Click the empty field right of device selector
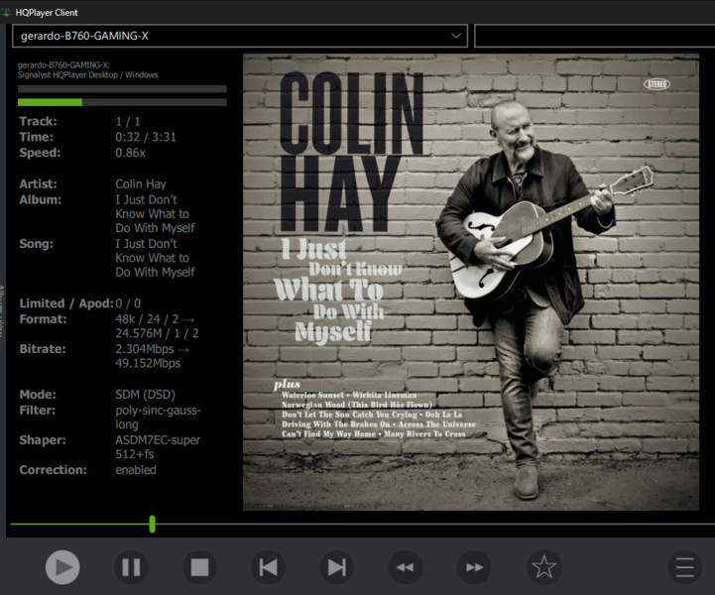 595,36
